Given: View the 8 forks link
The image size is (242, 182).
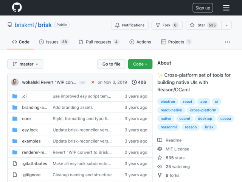Looking at the screenshot, I should click(172, 175).
